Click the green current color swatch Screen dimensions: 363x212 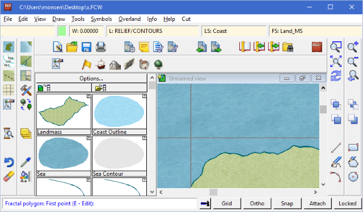coord(62,31)
